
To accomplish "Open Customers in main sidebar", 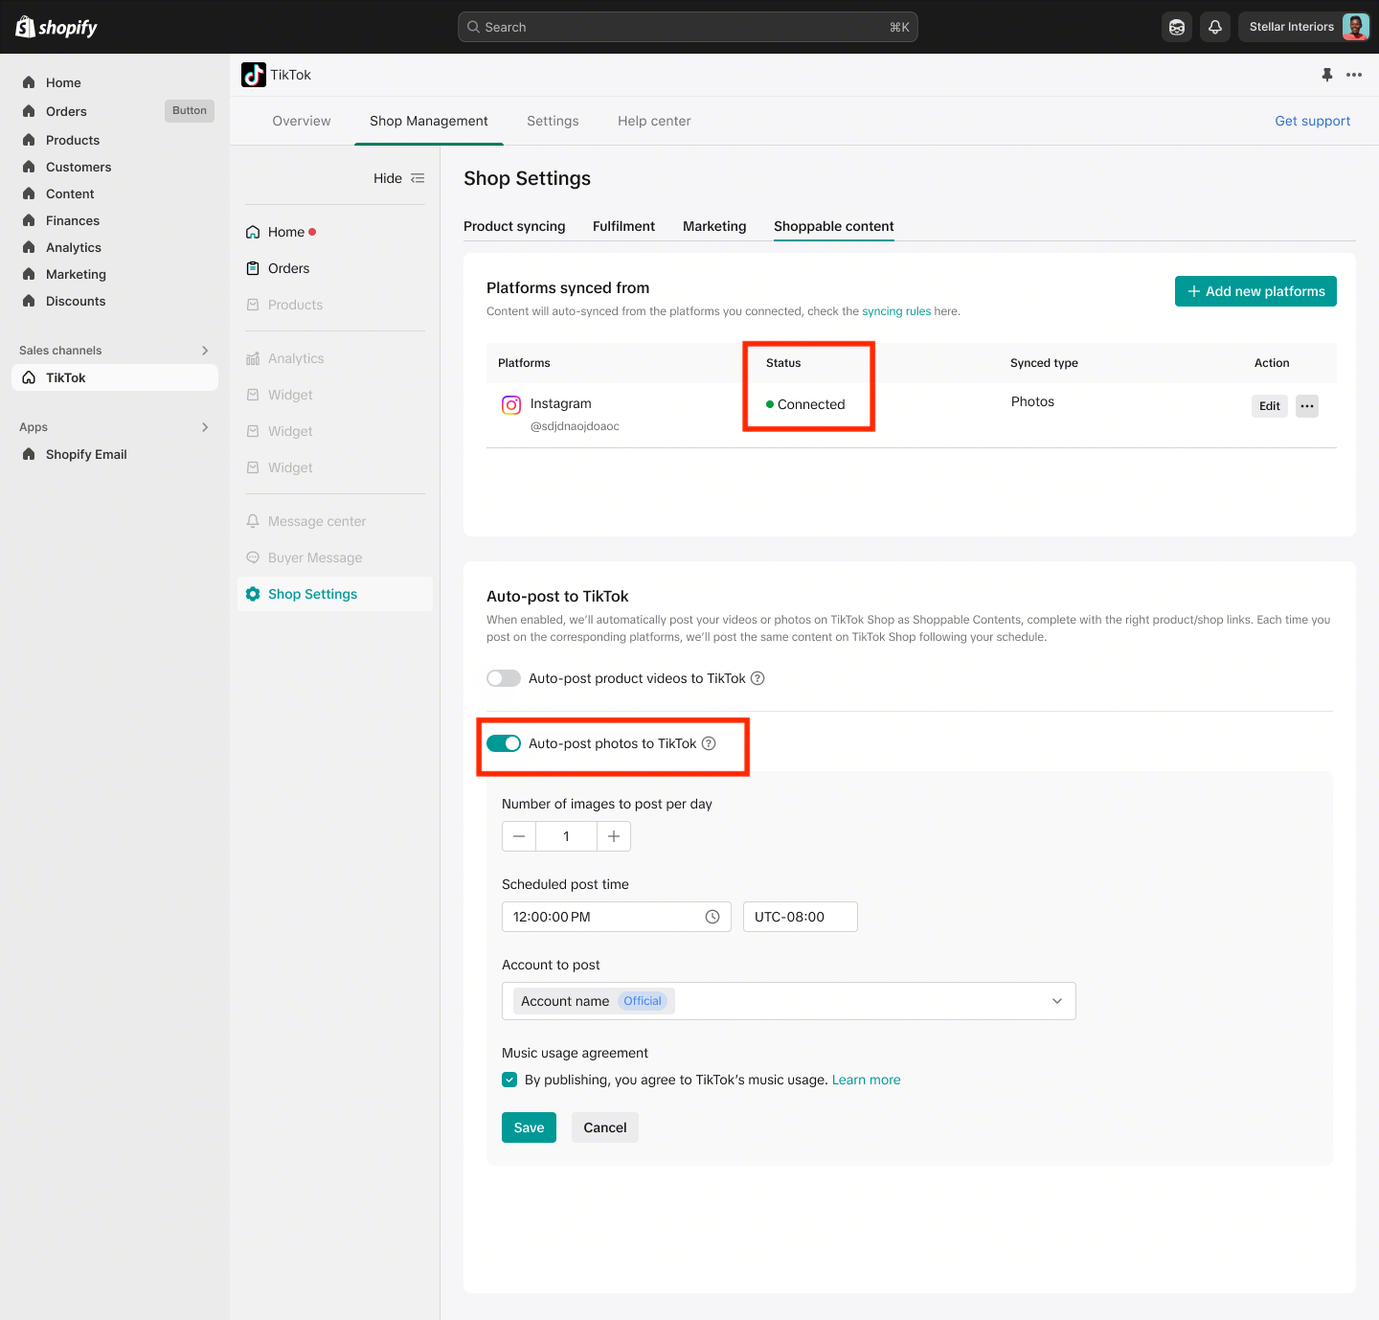I will [x=79, y=167].
